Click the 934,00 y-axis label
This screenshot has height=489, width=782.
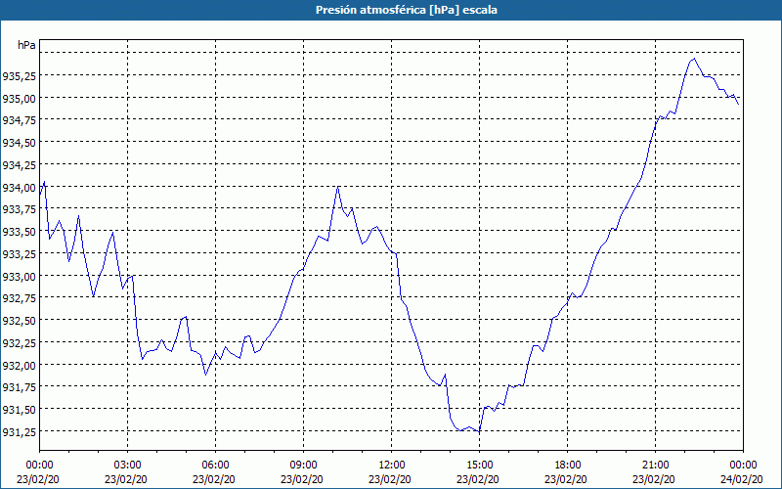(x=19, y=188)
